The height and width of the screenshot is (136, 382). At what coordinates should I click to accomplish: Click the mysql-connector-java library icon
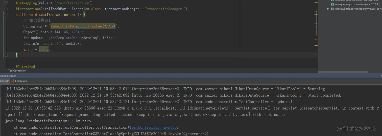[x=333, y=4]
